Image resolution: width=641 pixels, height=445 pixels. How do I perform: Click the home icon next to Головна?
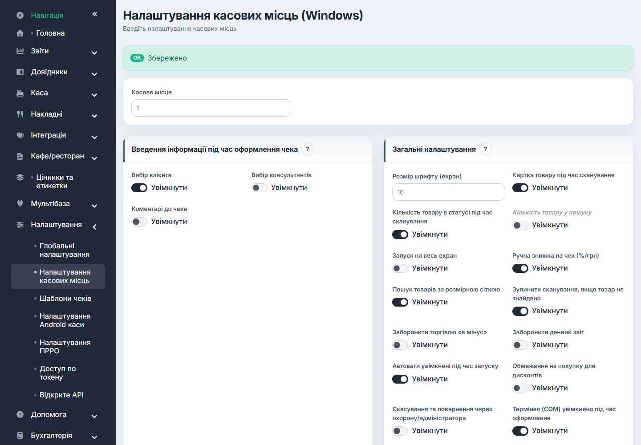coord(20,33)
